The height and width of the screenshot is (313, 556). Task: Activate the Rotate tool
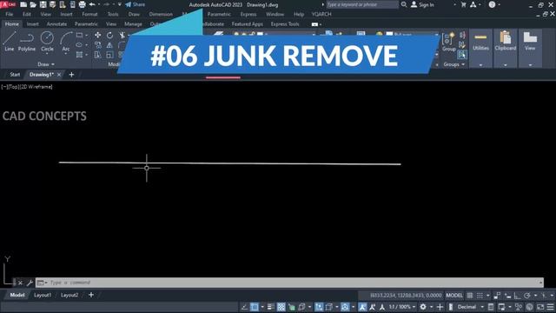click(110, 35)
